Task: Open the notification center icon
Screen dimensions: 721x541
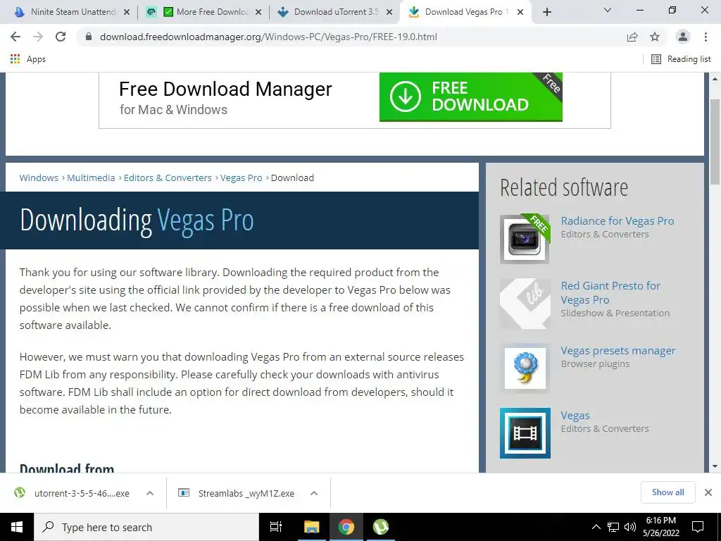Action: (x=698, y=527)
